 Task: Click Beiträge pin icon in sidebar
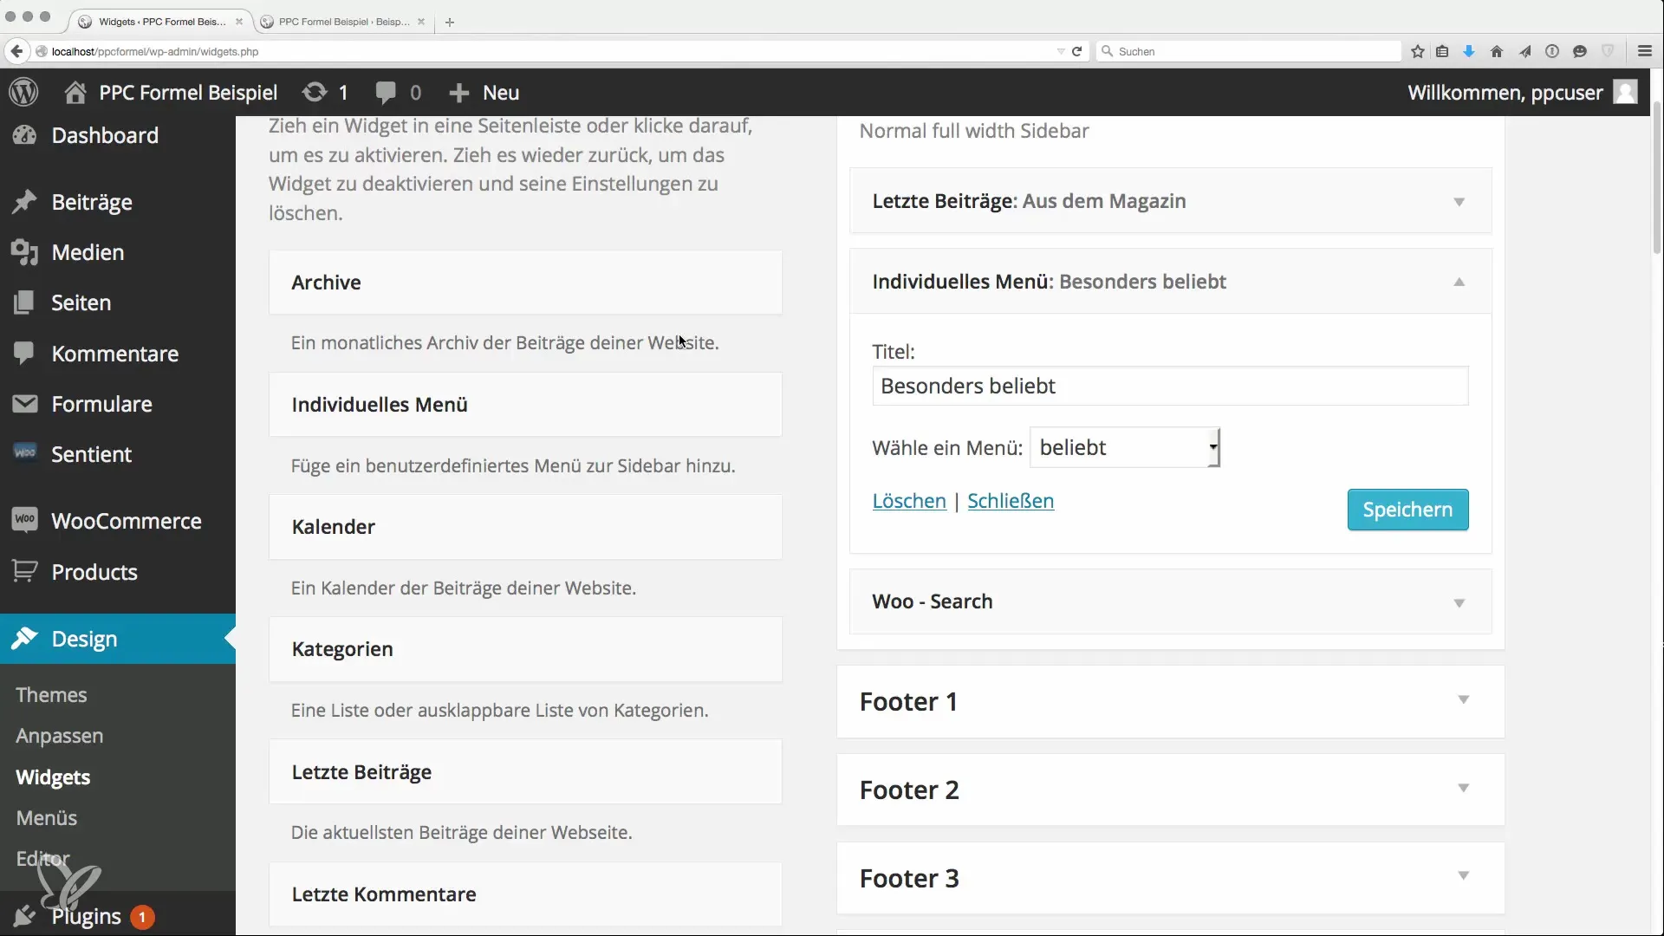(x=24, y=202)
